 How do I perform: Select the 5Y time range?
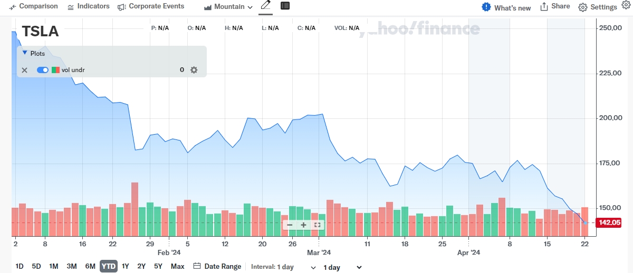tap(158, 266)
